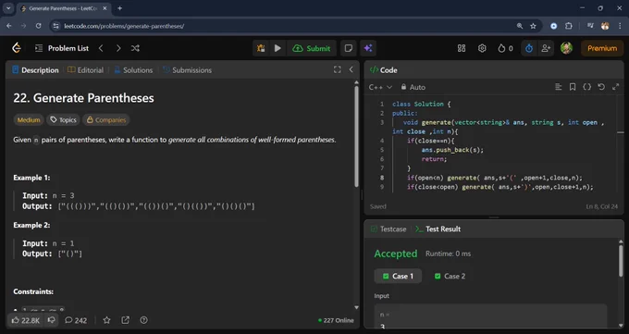
Task: View site information icon in address bar
Action: point(56,26)
